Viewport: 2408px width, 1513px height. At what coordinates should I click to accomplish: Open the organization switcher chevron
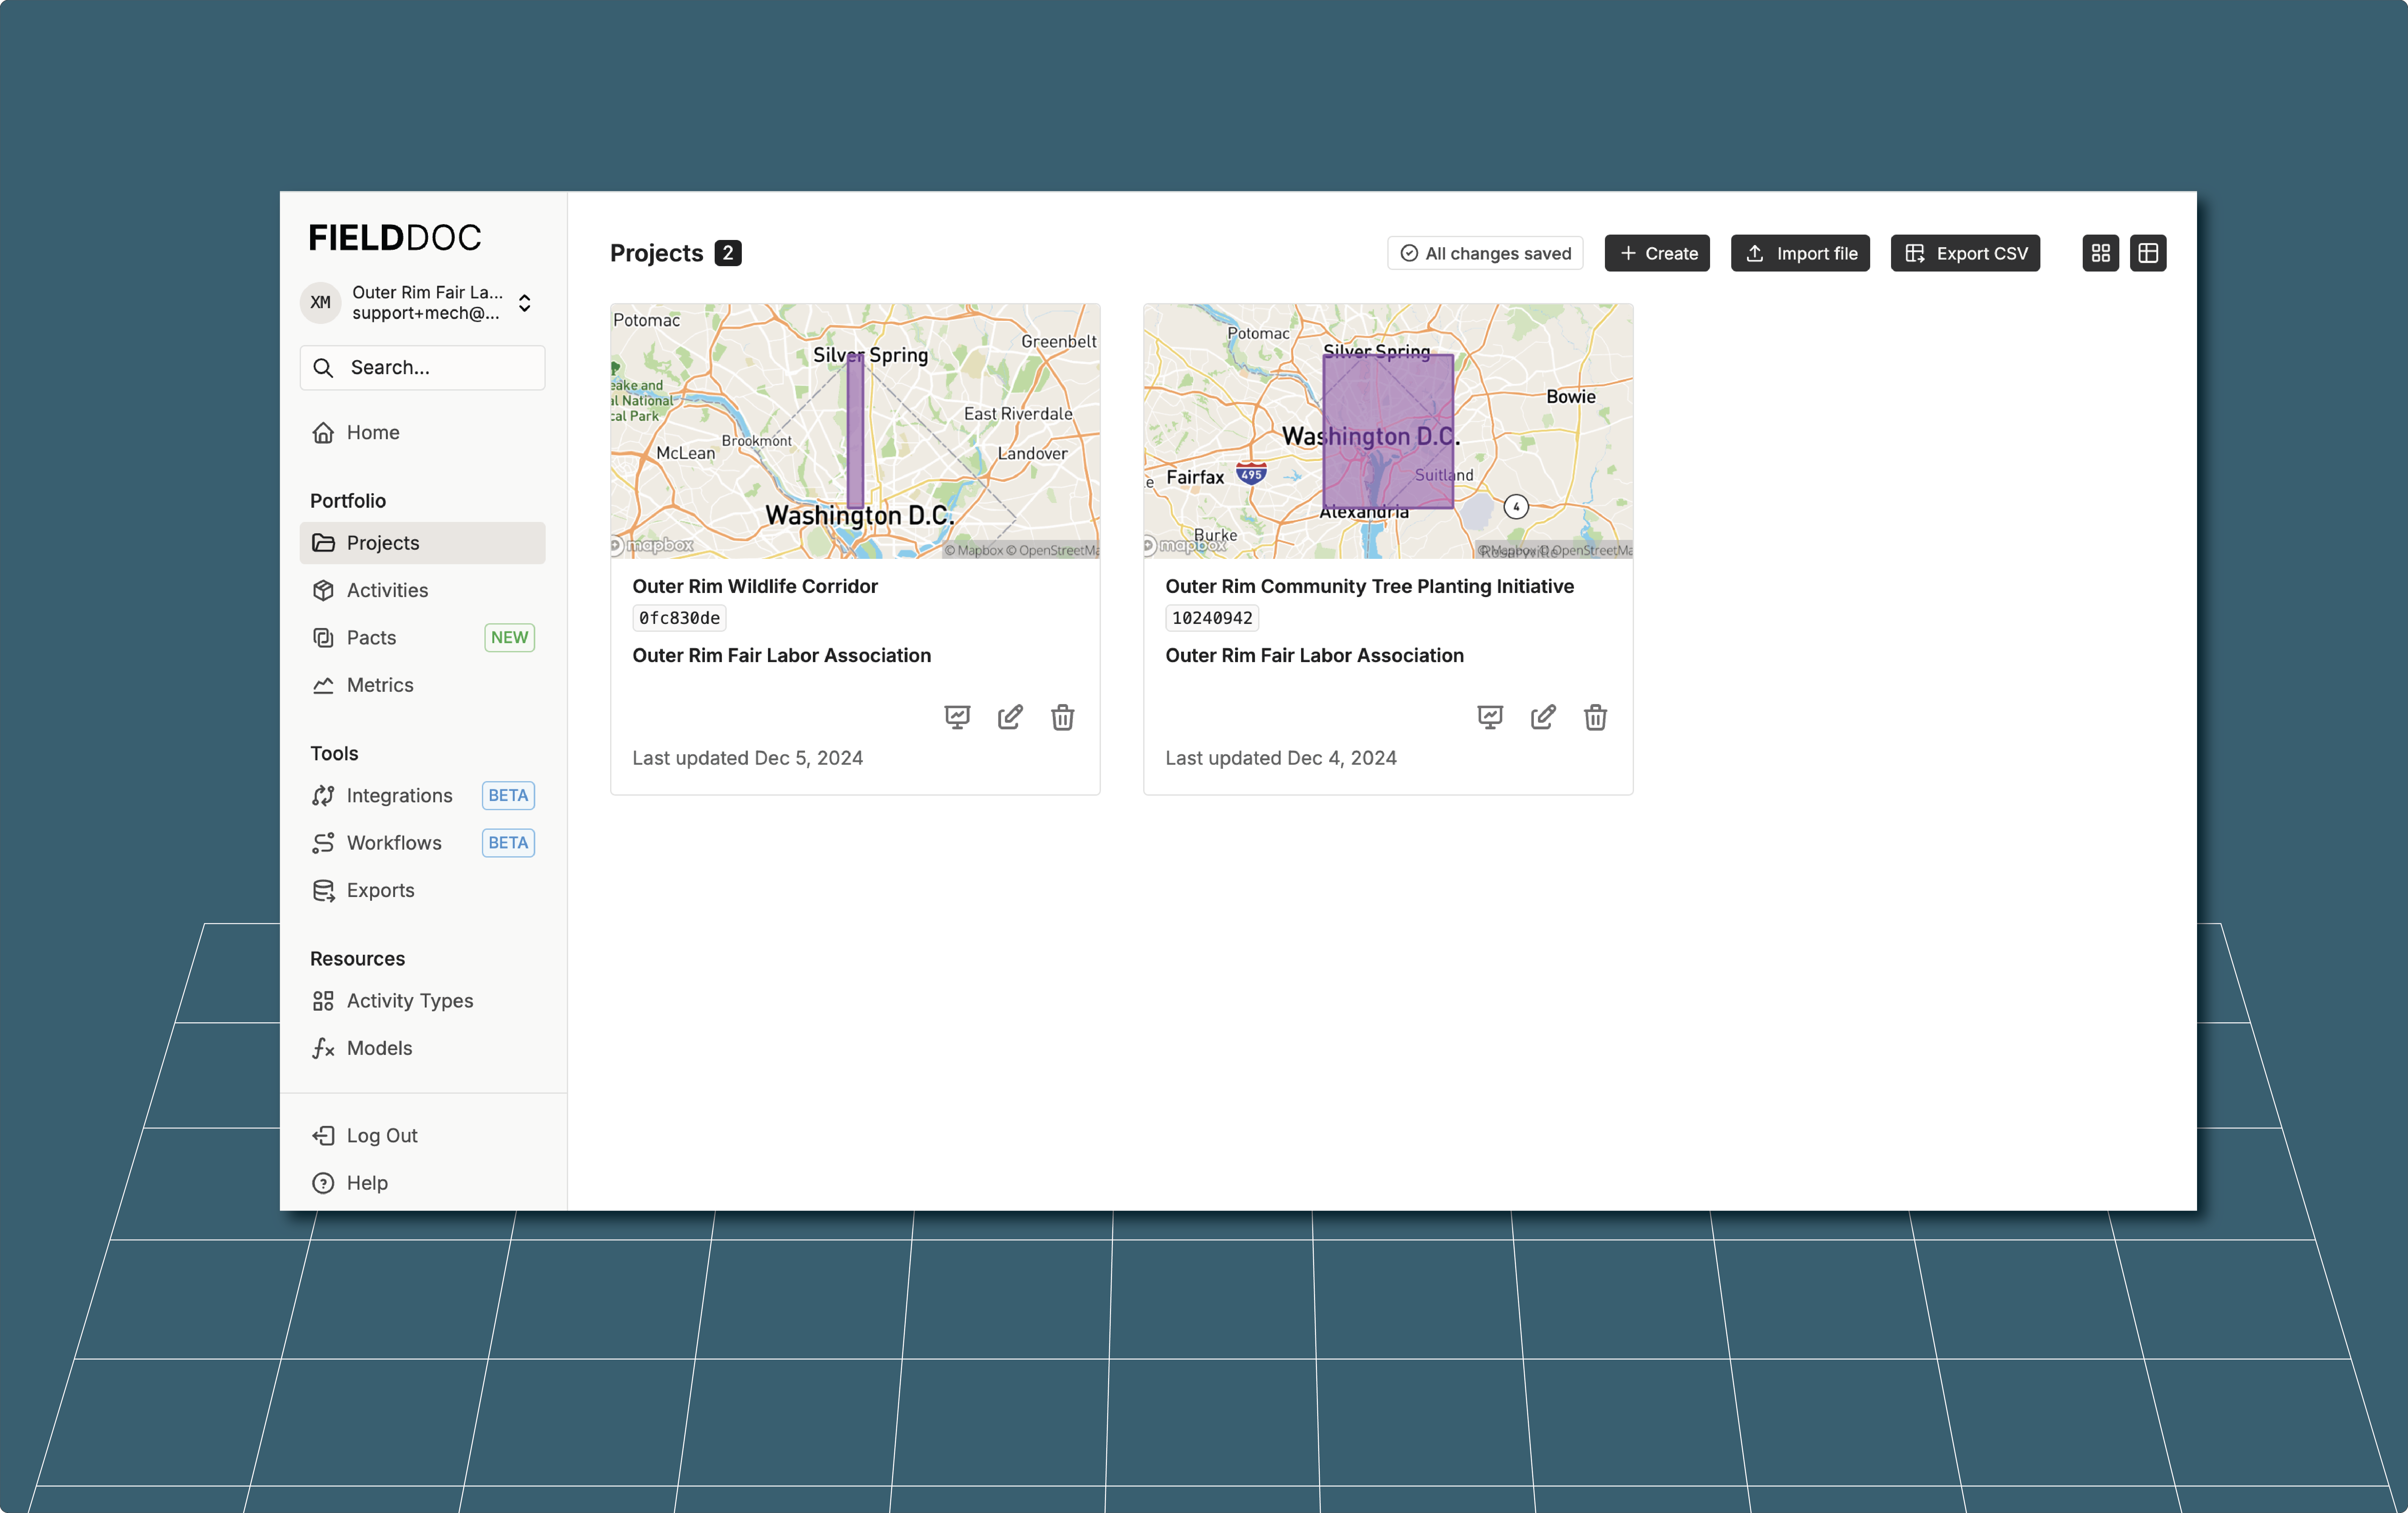click(525, 303)
